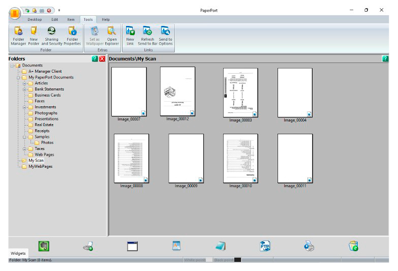Select the MyWebPages folder

coord(40,167)
